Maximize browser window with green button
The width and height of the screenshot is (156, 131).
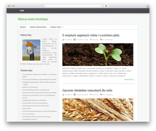pyautogui.click(x=14, y=6)
